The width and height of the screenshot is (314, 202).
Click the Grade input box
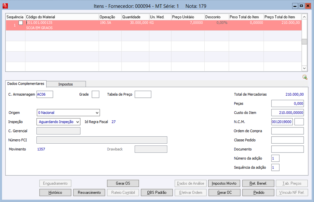(95, 94)
